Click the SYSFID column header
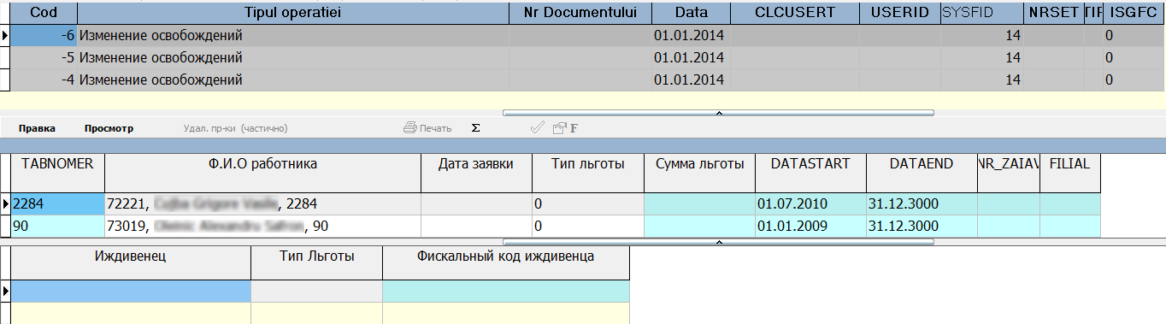Image resolution: width=1166 pixels, height=324 pixels. (x=981, y=13)
